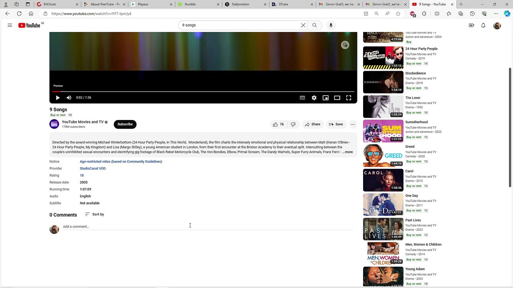The height and width of the screenshot is (288, 513).
Task: Mute the video player volume
Action: (x=69, y=98)
